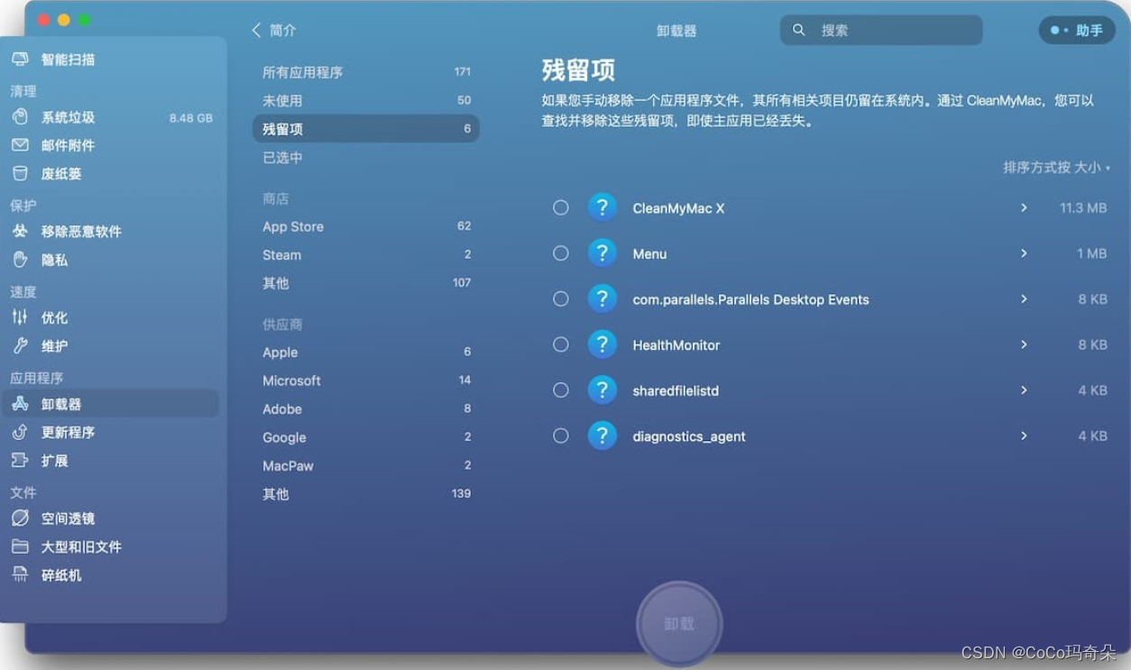Click the round 卸载 uninstall button
The height and width of the screenshot is (670, 1131).
pyautogui.click(x=679, y=623)
